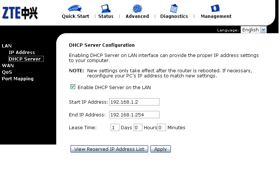
Task: Click the Lease Time Days field
Action: [x=115, y=127]
